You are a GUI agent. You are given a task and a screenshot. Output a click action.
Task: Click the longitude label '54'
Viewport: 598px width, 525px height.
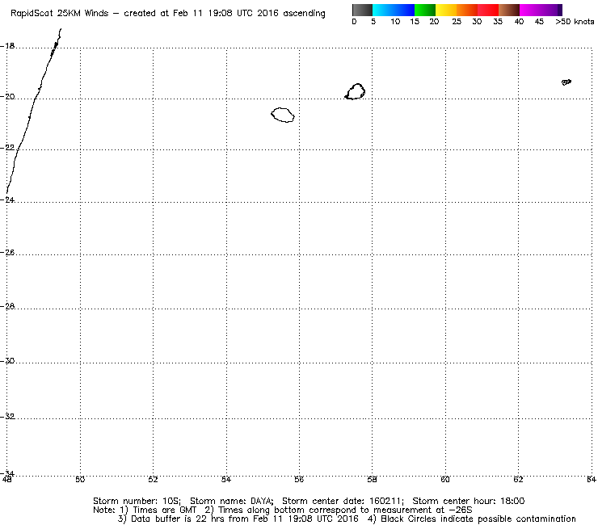click(226, 480)
